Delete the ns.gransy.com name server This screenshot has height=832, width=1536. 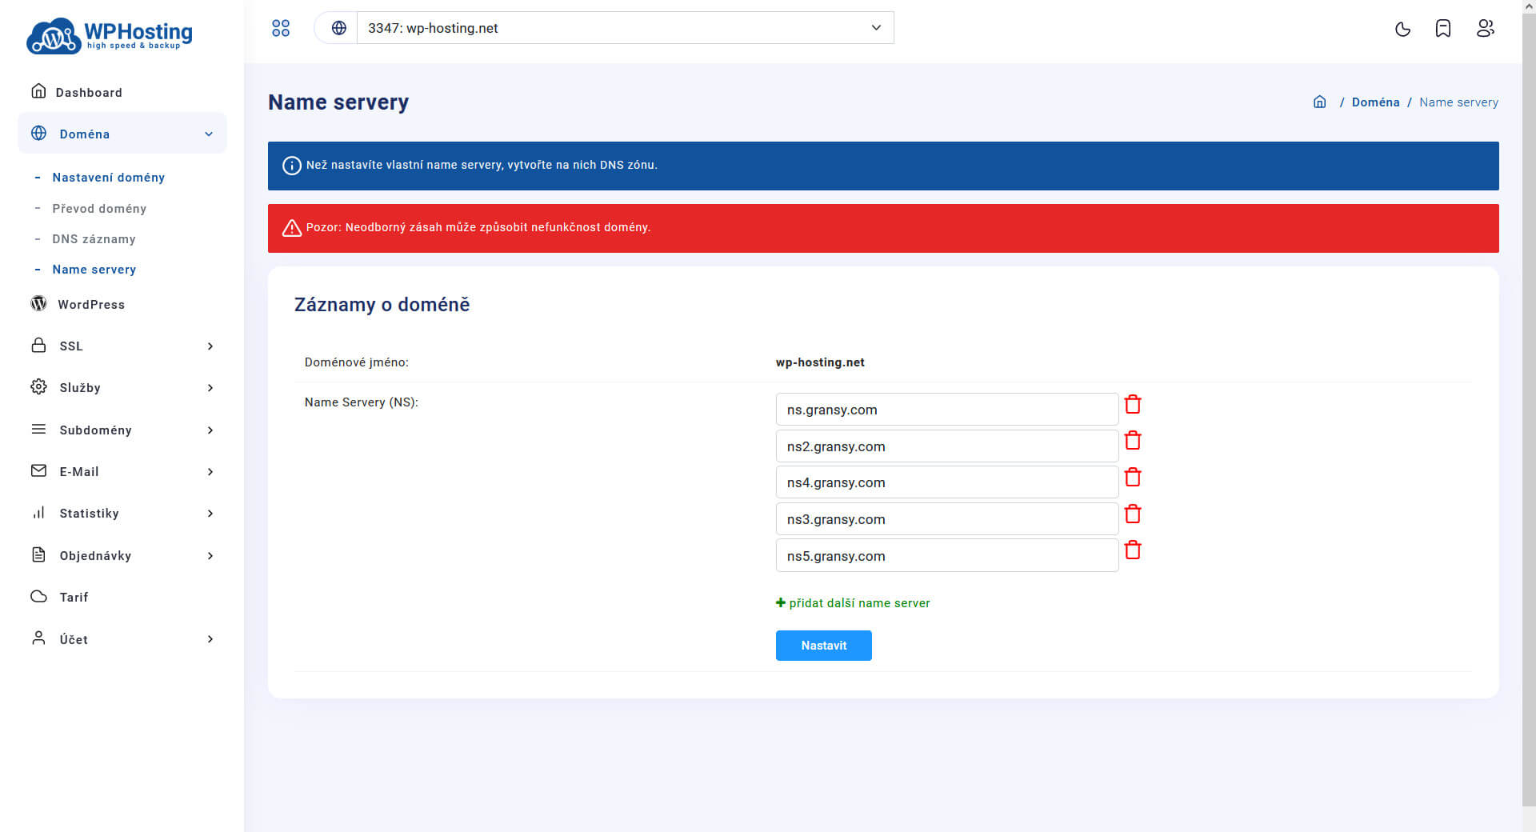(x=1133, y=404)
